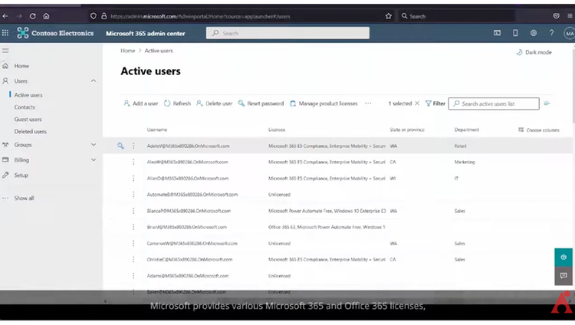Open Guest users in left navigation
The image size is (575, 325).
click(x=28, y=120)
